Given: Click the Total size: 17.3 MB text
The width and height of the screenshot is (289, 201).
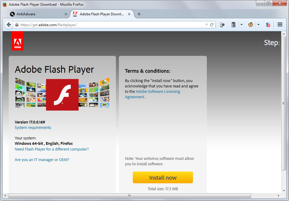Looking at the screenshot, I should point(163,189).
